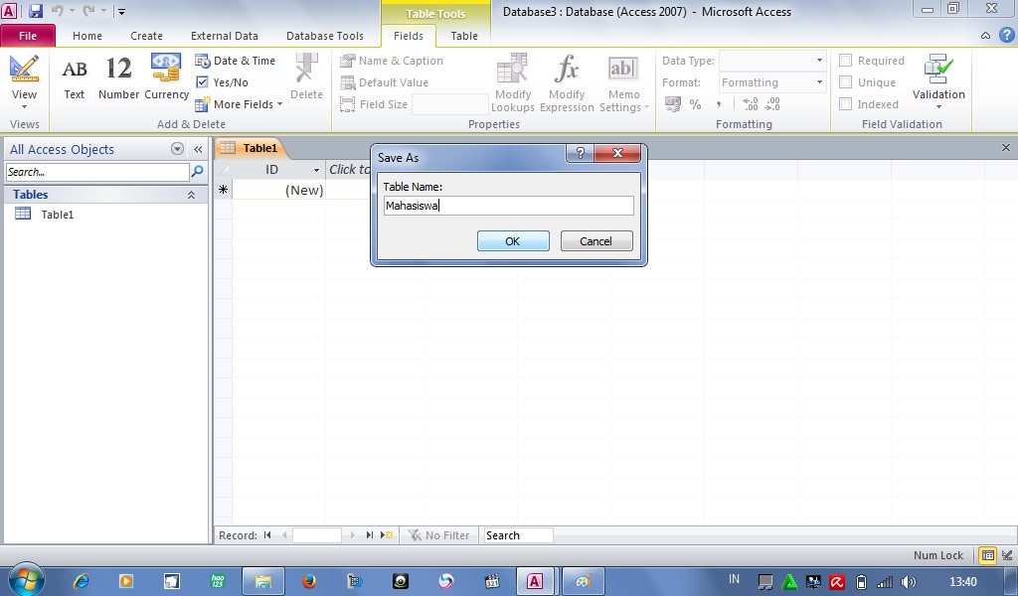The width and height of the screenshot is (1018, 596).
Task: Open the Format combo box
Action: pos(772,82)
